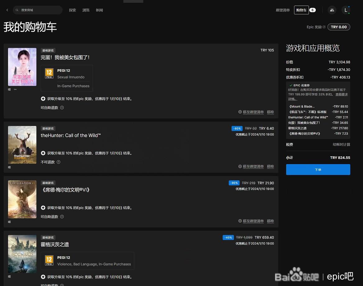Click the -90% discount badge for 文明 VI
The width and height of the screenshot is (363, 286).
234,183
